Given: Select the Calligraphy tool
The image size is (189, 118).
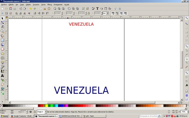Looking at the screenshot, I should (x=2, y=71).
